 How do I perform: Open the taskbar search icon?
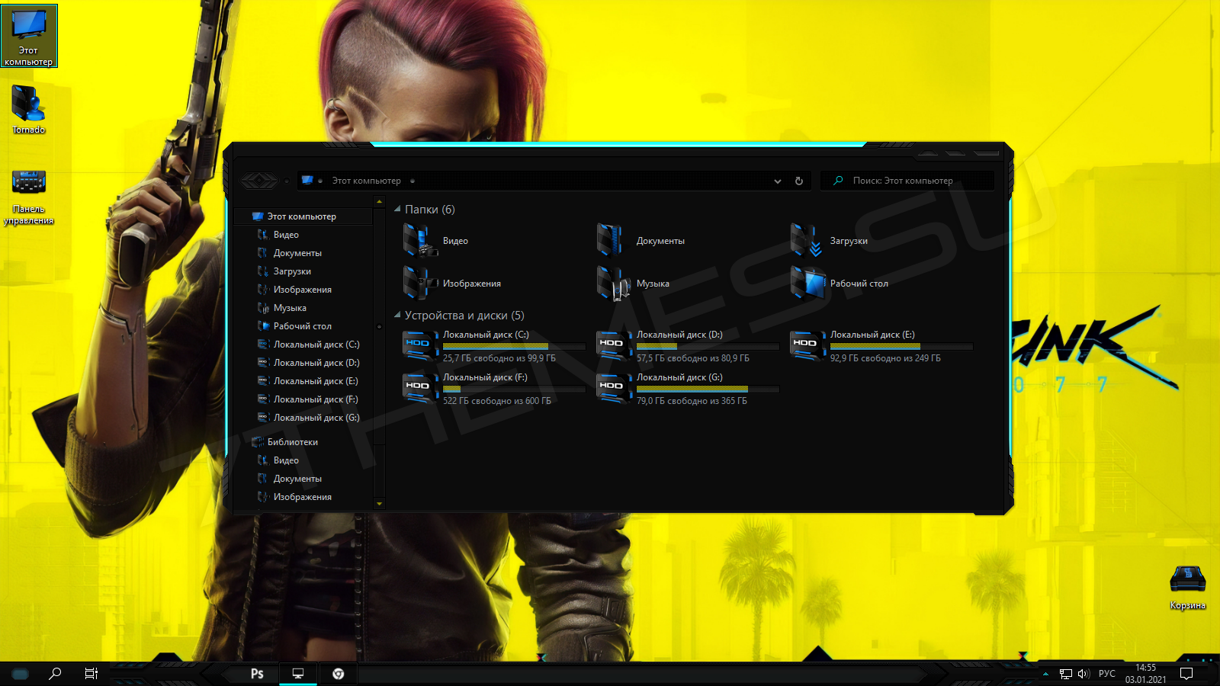55,674
